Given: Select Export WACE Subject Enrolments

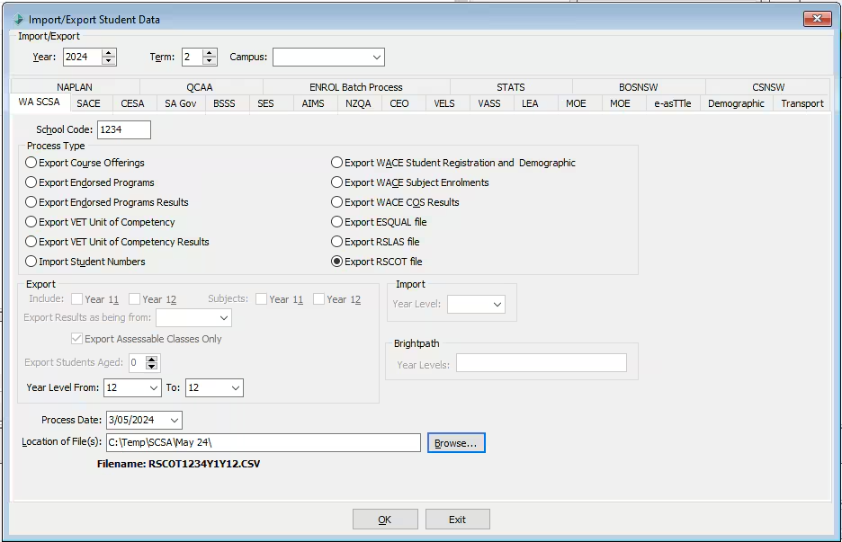Looking at the screenshot, I should click(336, 182).
